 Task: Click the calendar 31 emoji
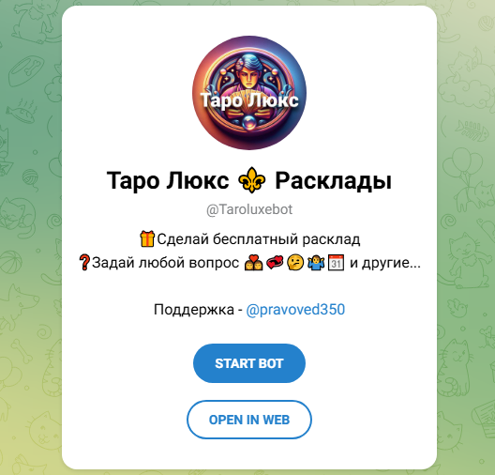(x=337, y=263)
